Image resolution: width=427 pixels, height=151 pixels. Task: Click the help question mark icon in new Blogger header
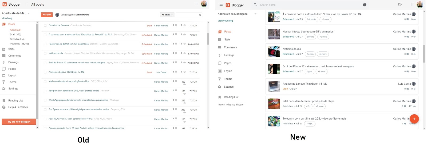pos(400,5)
